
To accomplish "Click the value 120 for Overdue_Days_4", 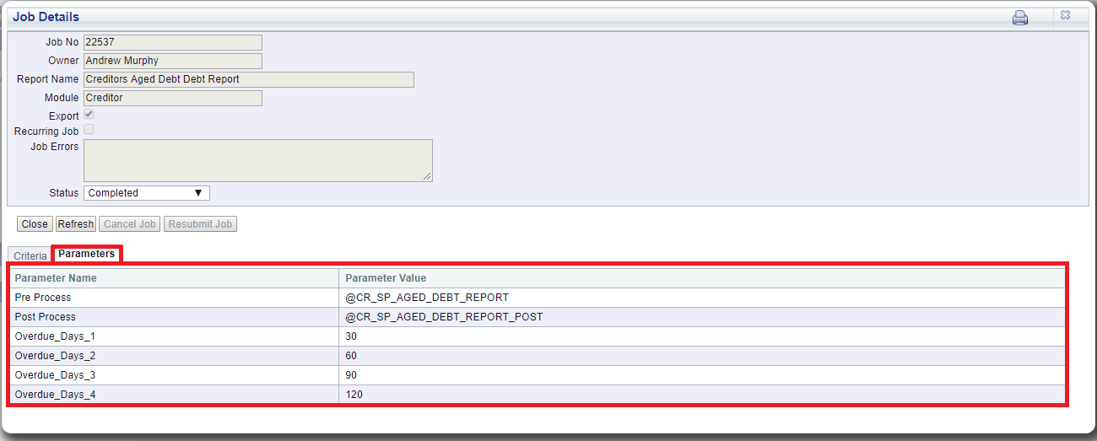I will 354,395.
